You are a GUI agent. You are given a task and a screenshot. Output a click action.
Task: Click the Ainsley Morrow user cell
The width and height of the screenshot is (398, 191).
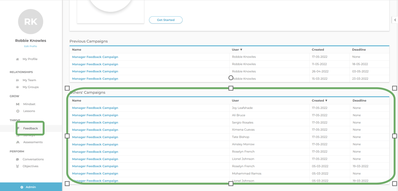click(x=243, y=144)
